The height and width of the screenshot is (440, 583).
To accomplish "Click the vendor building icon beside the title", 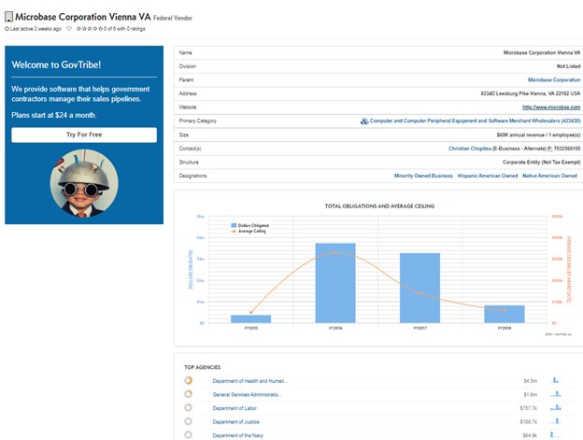I will [8, 17].
